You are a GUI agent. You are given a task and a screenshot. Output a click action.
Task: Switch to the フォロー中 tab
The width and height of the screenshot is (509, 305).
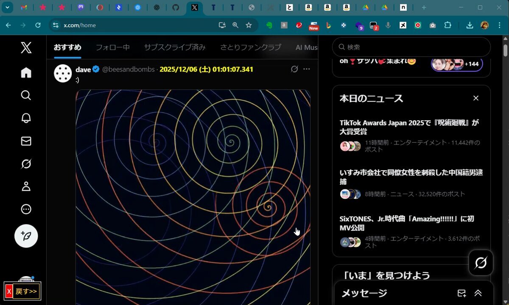[x=112, y=47]
